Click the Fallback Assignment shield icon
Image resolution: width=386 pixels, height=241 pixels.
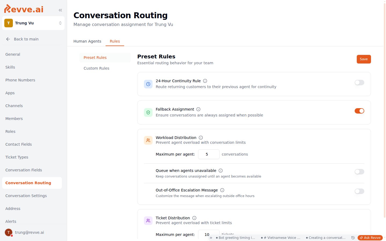tap(148, 112)
